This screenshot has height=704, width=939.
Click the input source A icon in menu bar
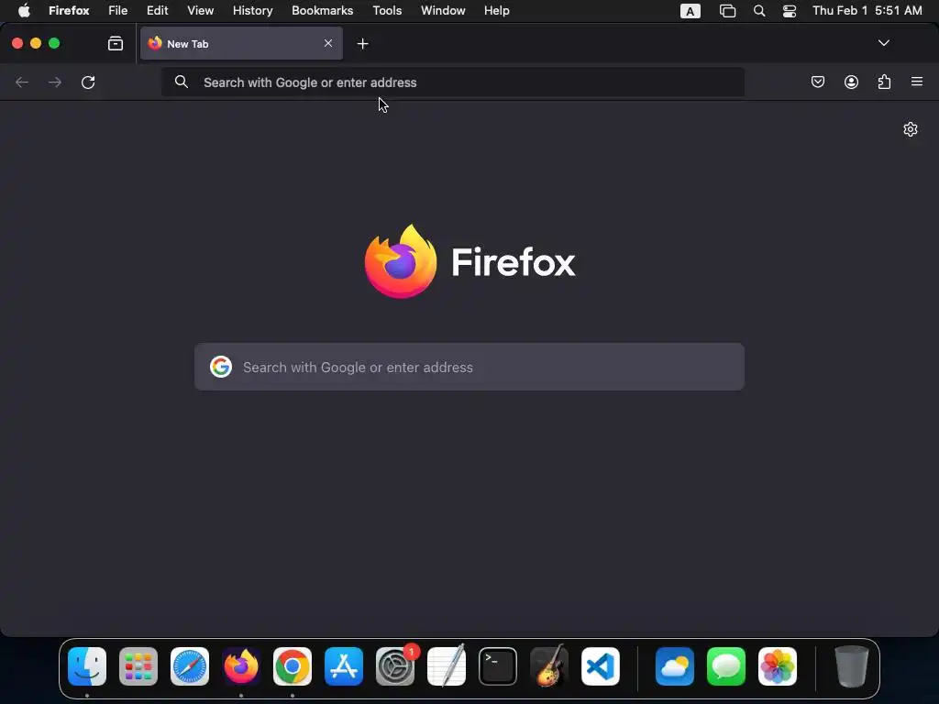click(x=690, y=11)
